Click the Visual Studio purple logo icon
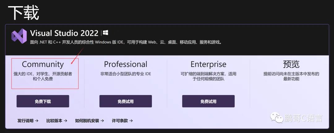This screenshot has width=334, height=133. [x=19, y=36]
